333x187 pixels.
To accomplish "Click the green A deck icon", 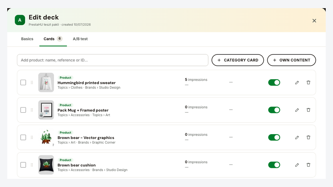I will coord(20,20).
